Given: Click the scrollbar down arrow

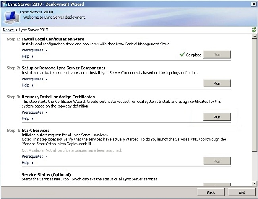Looking at the screenshot, I should (x=254, y=183).
